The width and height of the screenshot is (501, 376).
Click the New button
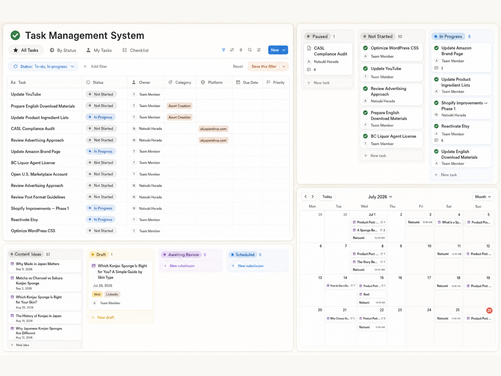(275, 50)
